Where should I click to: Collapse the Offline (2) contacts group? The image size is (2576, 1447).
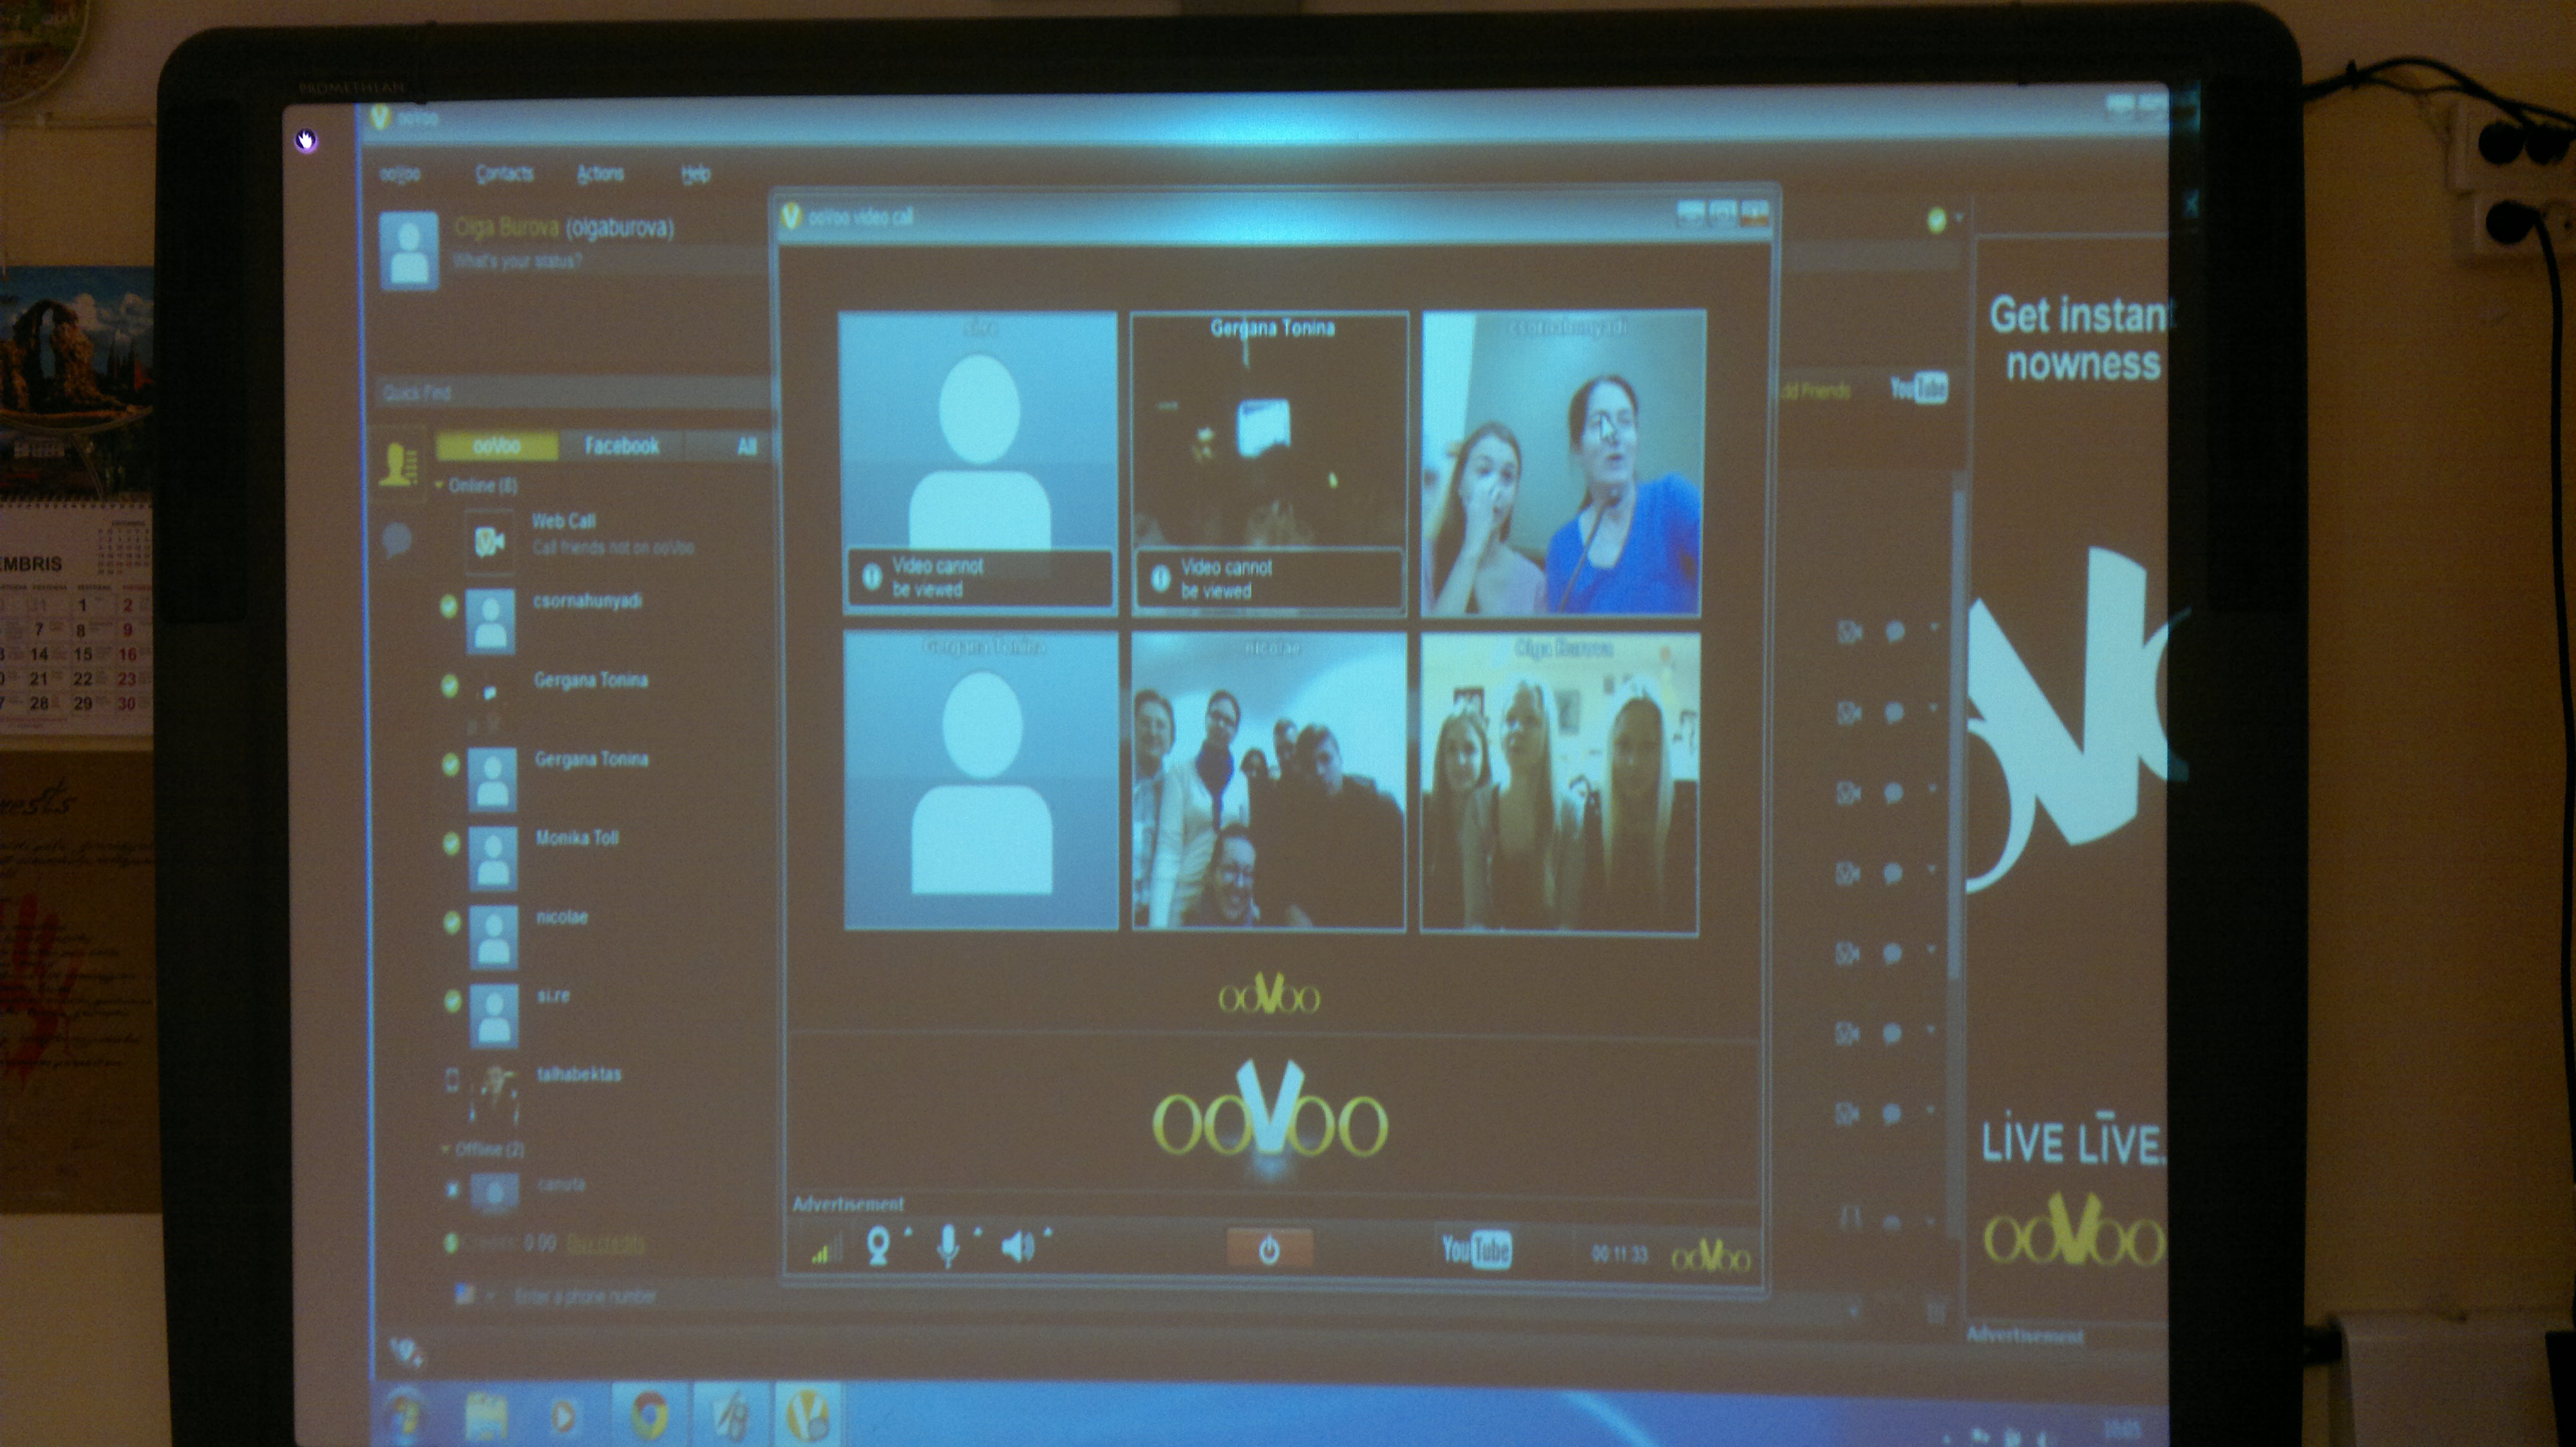point(446,1149)
